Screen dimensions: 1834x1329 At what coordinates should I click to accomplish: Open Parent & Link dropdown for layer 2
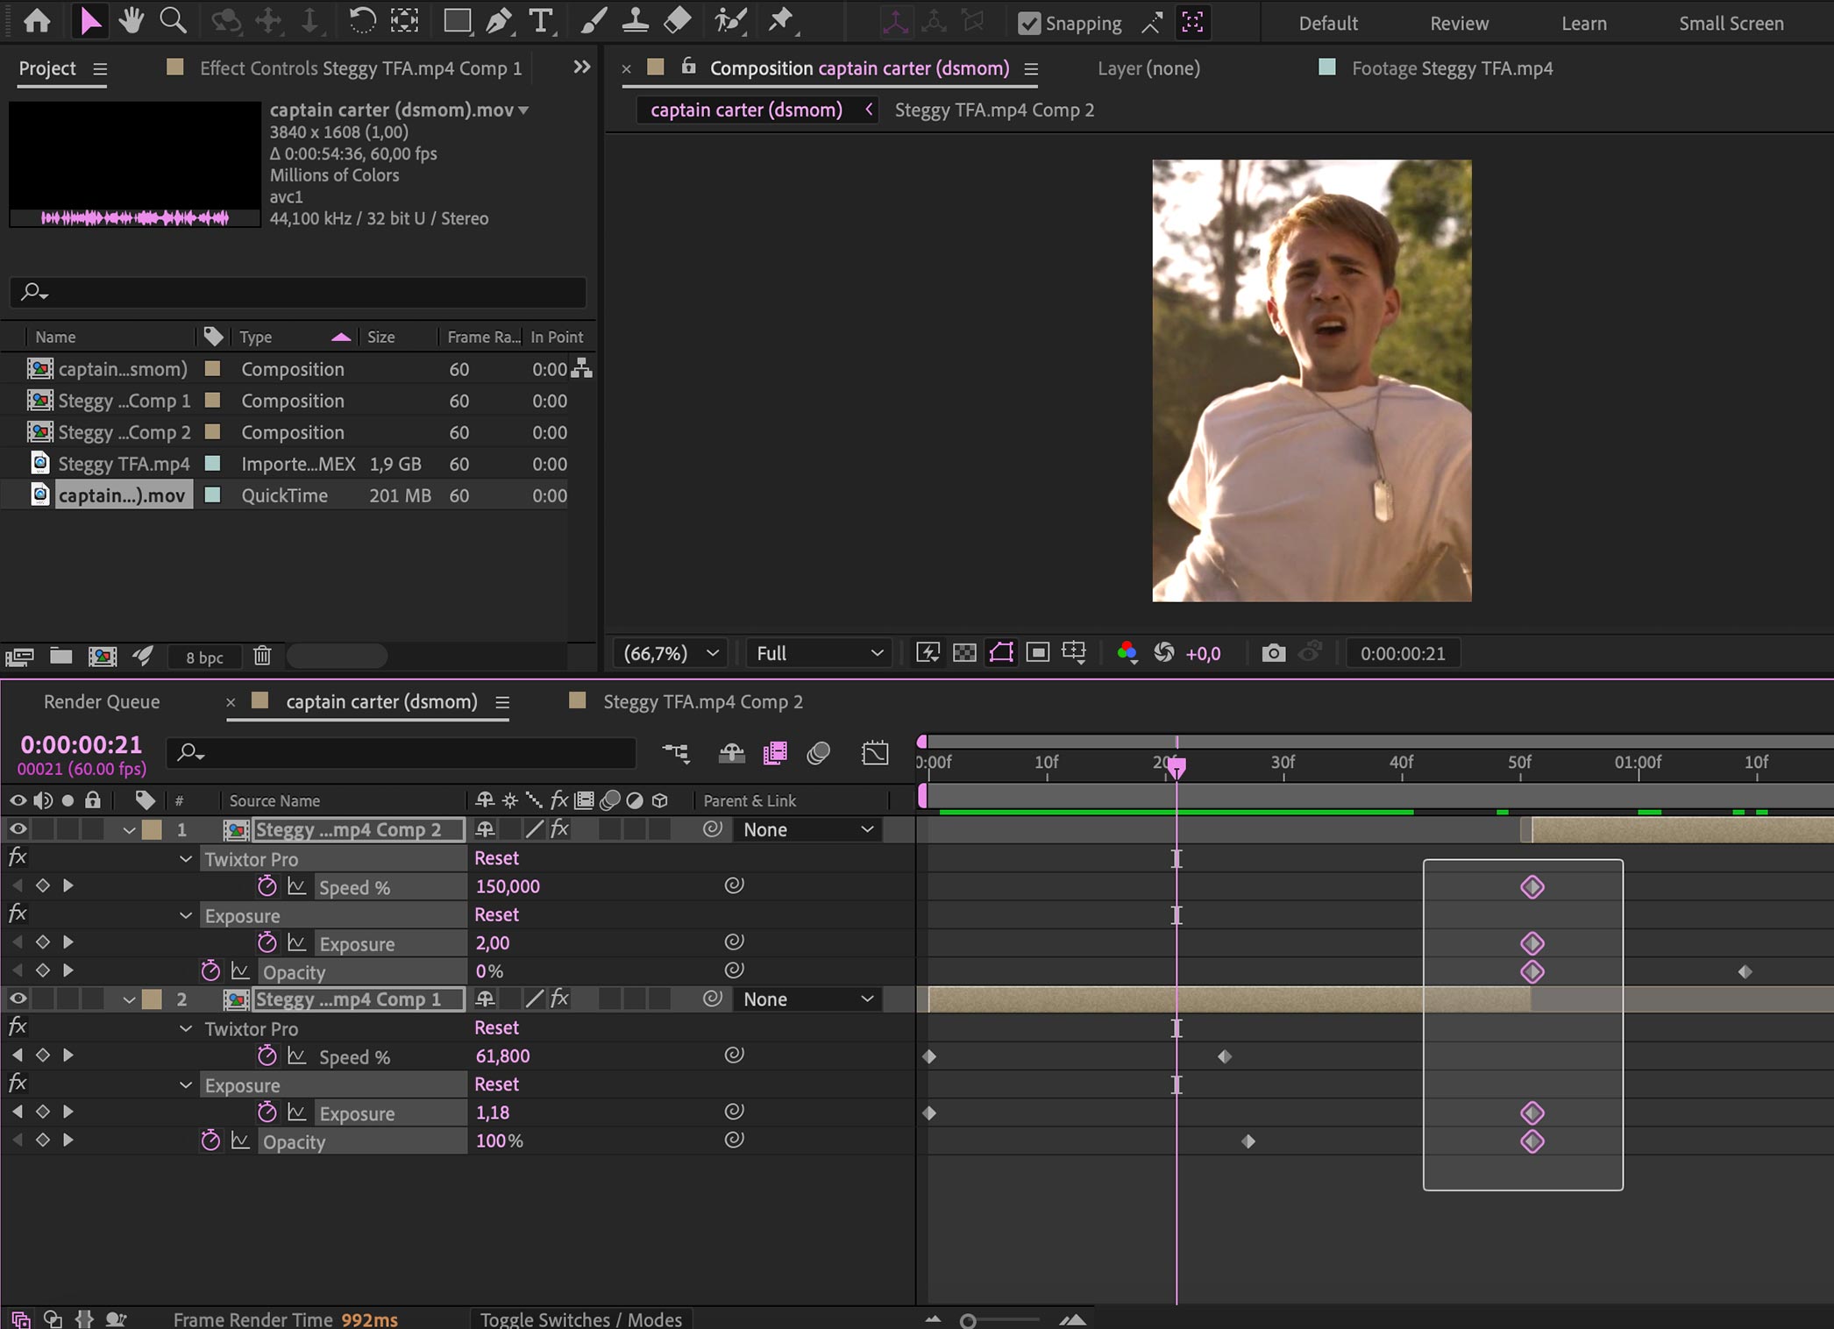(x=807, y=999)
